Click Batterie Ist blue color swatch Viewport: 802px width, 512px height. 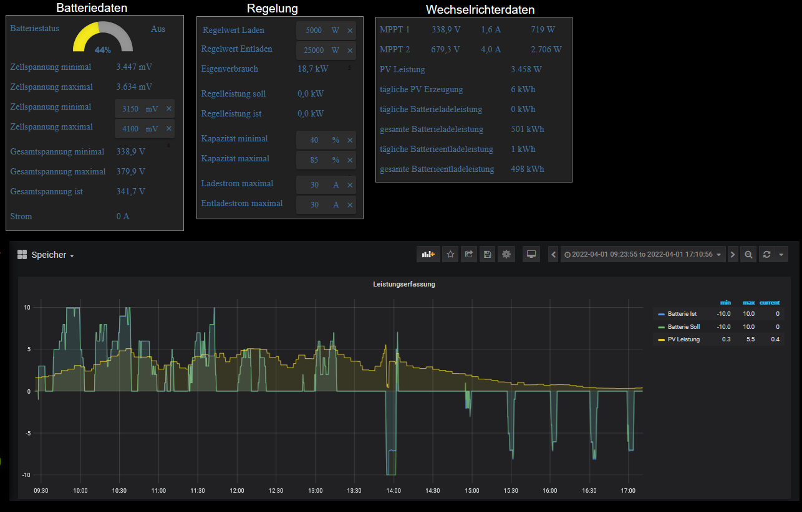pos(662,314)
